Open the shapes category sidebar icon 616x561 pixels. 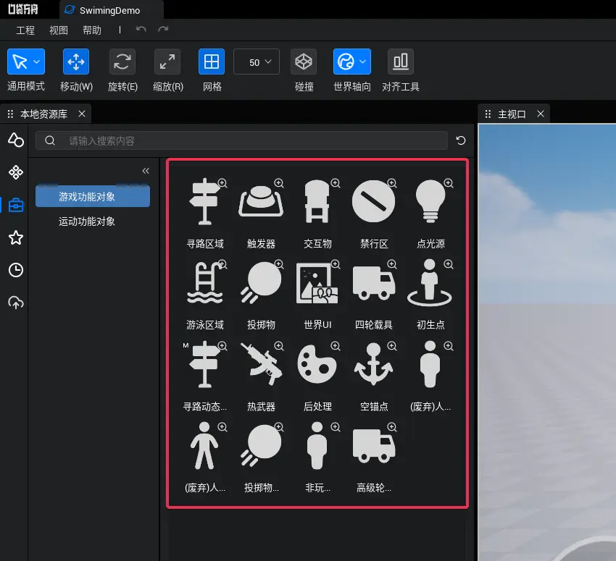tap(16, 140)
